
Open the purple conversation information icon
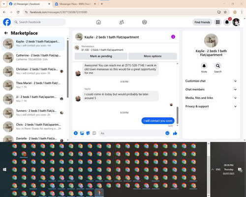[x=173, y=37]
